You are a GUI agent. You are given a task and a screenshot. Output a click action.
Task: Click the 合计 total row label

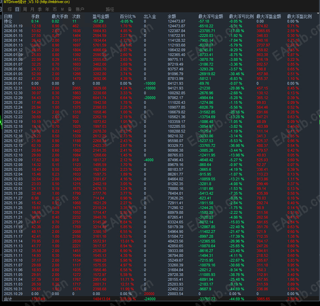[x=8, y=299]
